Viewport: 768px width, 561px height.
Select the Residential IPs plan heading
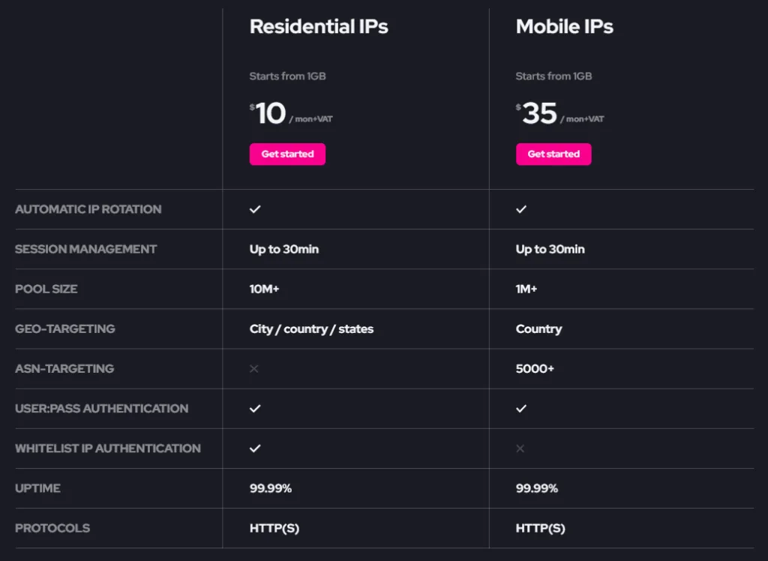point(319,27)
